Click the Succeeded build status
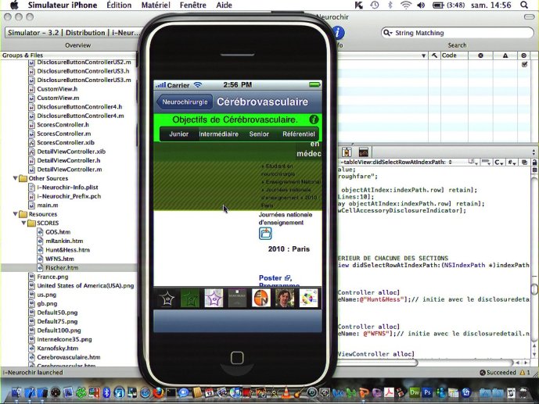Image resolution: width=539 pixels, height=404 pixels. [498, 373]
